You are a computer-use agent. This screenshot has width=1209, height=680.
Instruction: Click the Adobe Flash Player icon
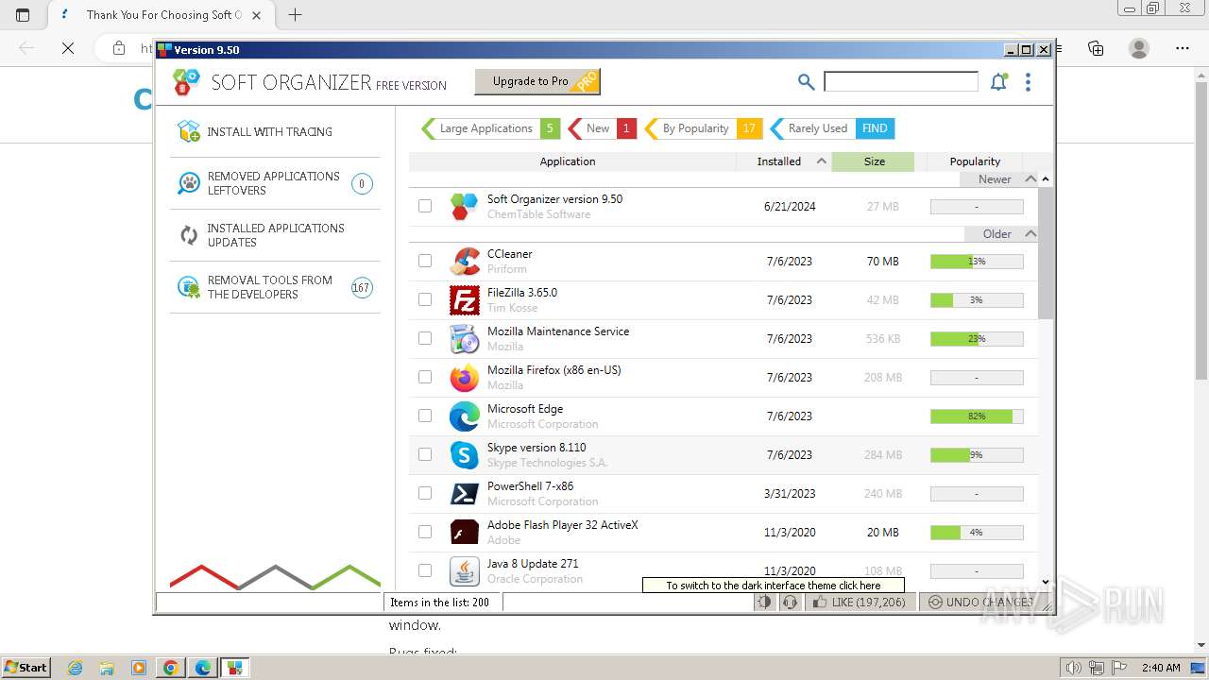464,532
